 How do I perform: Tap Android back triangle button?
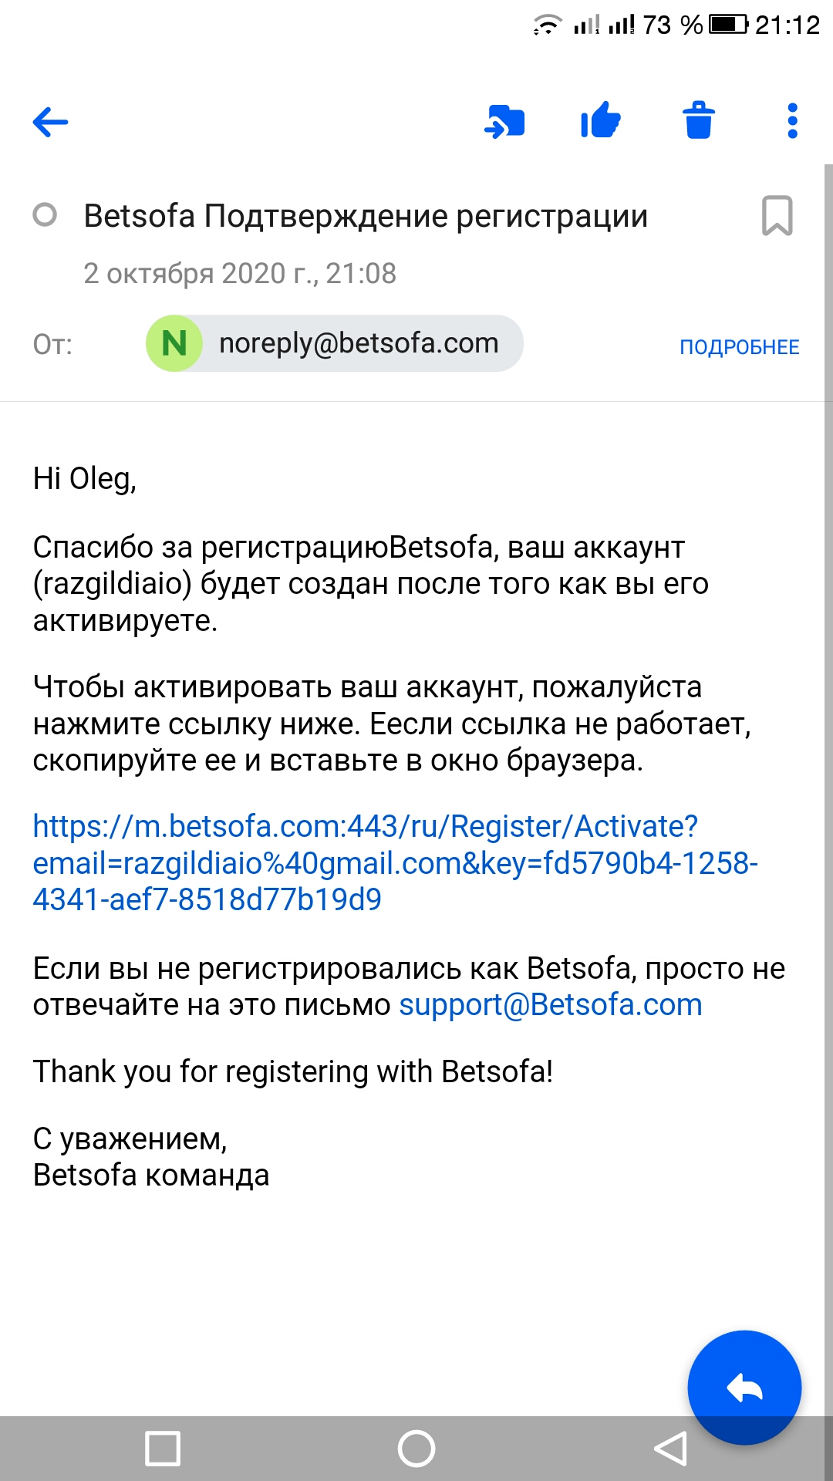tap(669, 1448)
